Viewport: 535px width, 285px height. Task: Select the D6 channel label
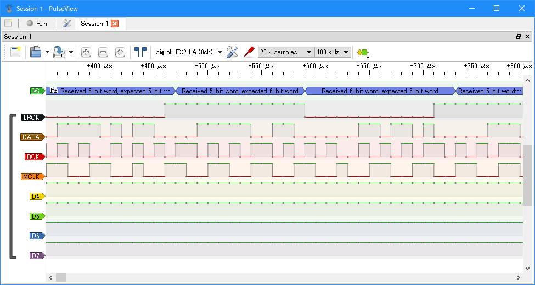tap(37, 236)
